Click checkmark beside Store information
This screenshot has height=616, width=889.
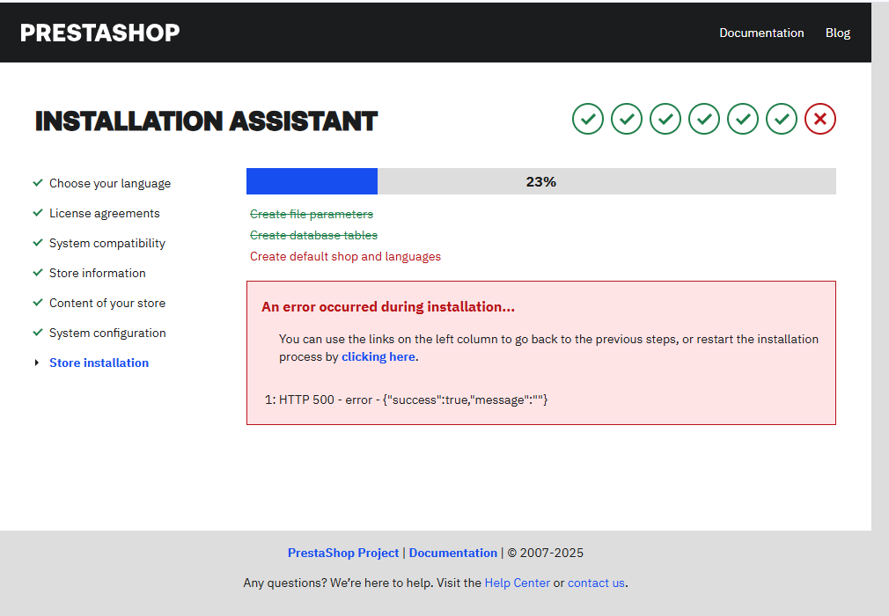38,273
